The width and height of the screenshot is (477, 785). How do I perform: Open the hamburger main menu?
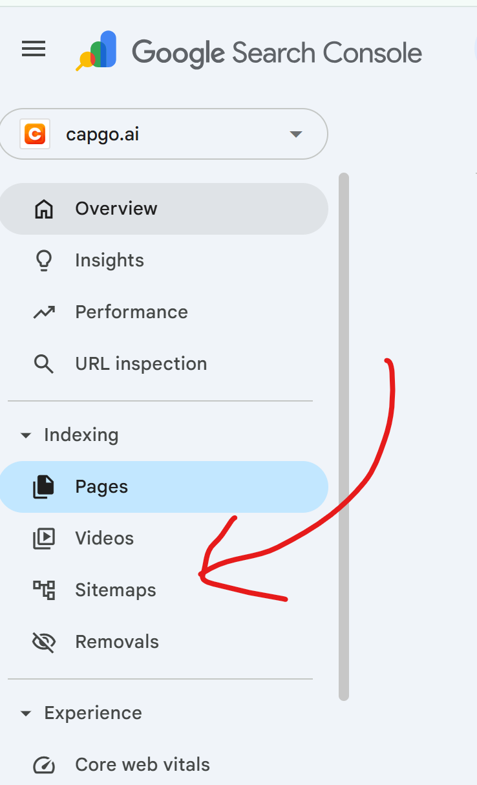(34, 49)
